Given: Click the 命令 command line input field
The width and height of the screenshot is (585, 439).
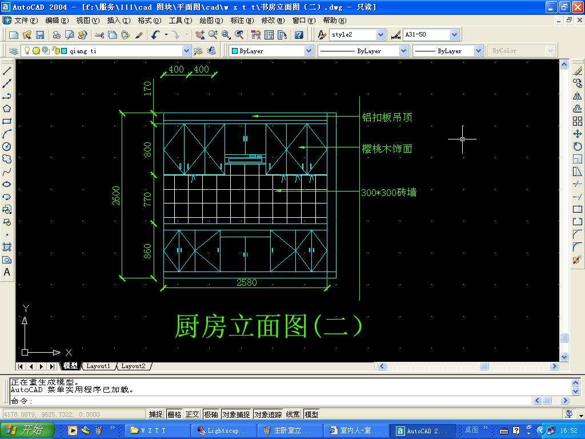Looking at the screenshot, I should click(x=270, y=401).
